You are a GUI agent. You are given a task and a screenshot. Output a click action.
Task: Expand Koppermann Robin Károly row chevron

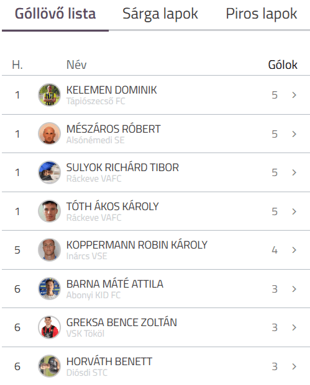pyautogui.click(x=294, y=250)
